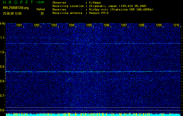Click the 0.7 kHz axis label
This screenshot has width=183, height=116.
point(2,96)
